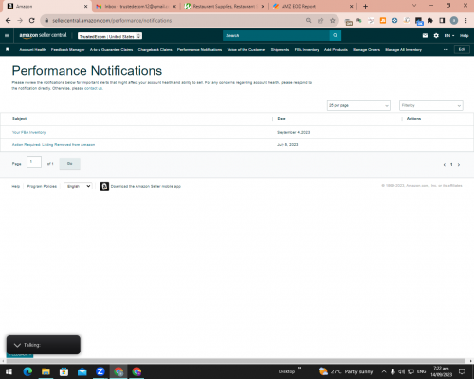474x379 pixels.
Task: Open Manage Orders nav item
Action: [x=366, y=50]
